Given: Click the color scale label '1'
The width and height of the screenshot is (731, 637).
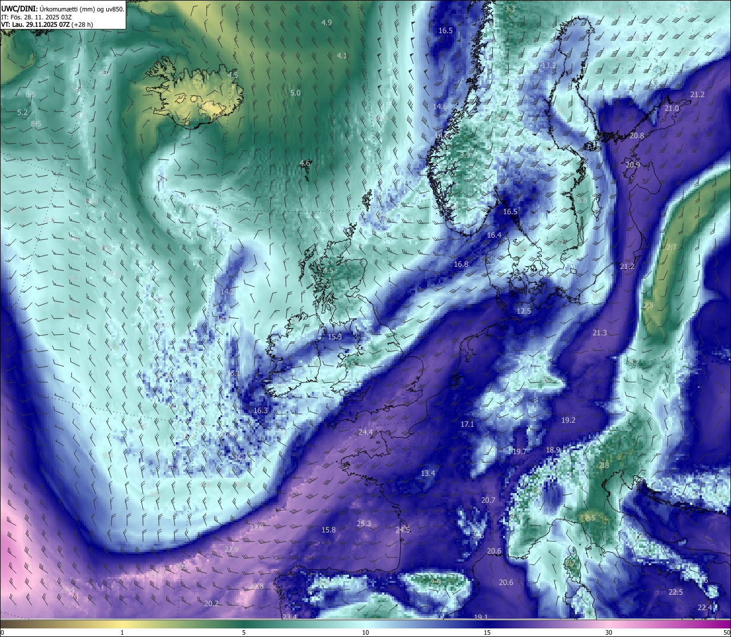Looking at the screenshot, I should (122, 632).
